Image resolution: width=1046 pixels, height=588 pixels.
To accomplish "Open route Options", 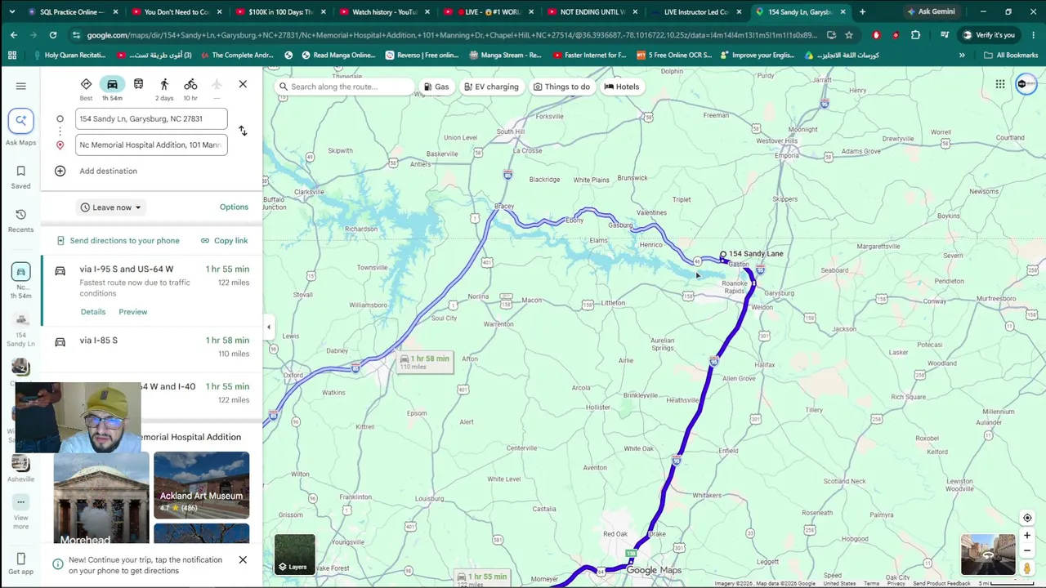I will point(234,207).
